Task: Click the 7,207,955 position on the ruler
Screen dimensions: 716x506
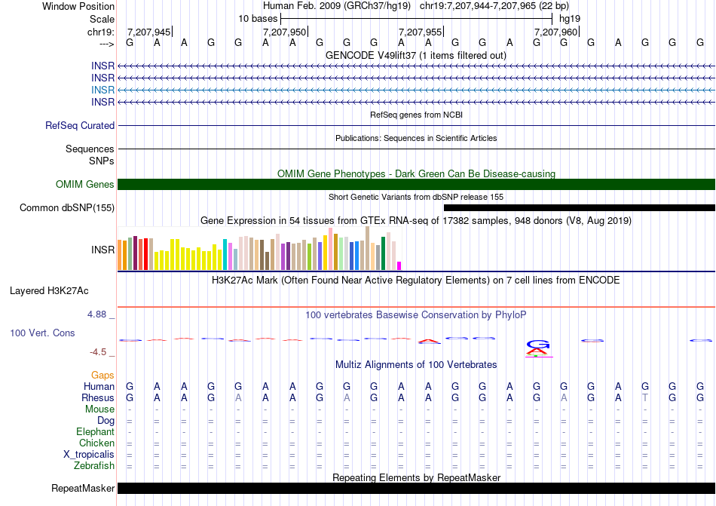Action: (420, 31)
